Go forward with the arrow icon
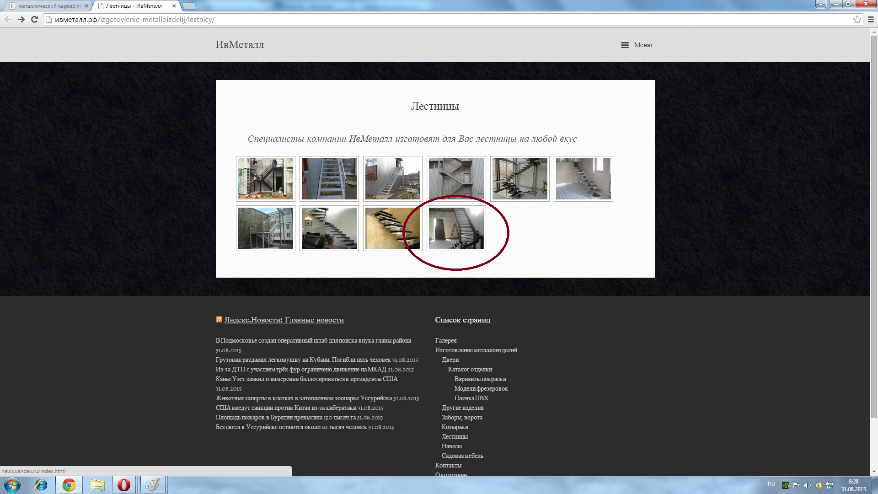878x494 pixels. pos(21,19)
